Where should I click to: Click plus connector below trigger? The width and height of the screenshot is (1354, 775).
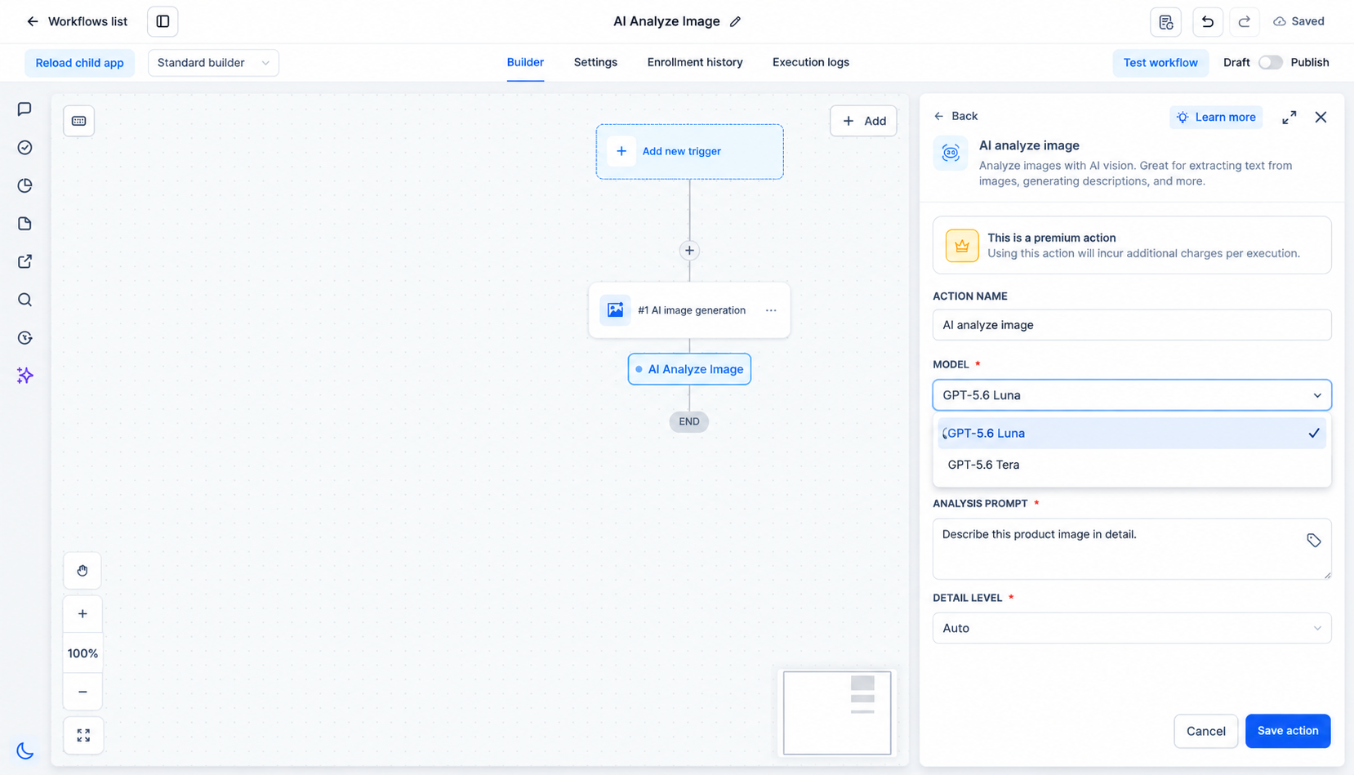pyautogui.click(x=689, y=251)
